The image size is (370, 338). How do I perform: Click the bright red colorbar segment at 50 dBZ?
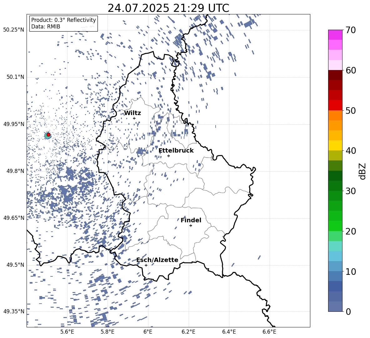335,105
